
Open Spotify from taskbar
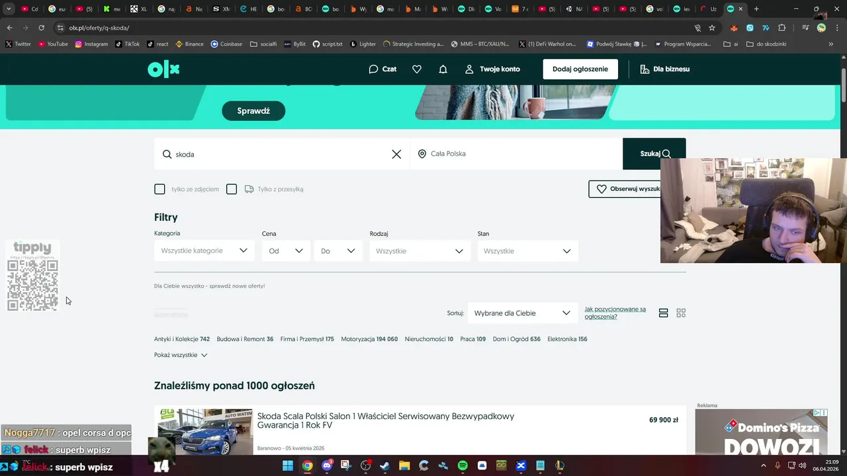463,465
